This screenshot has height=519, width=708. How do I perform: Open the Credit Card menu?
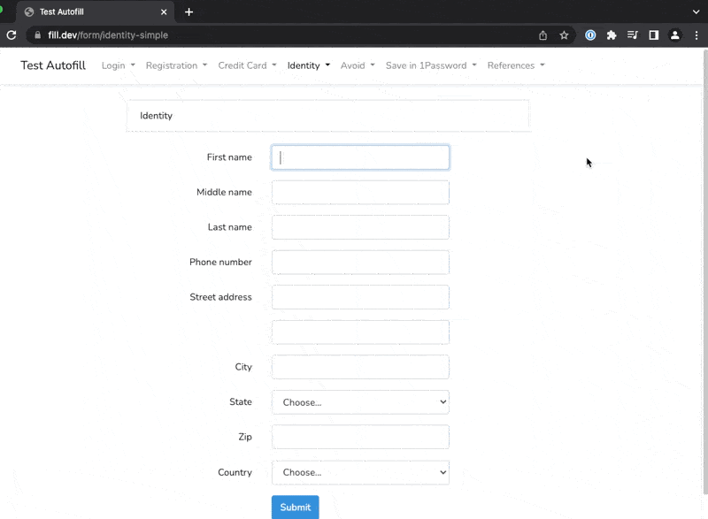coord(247,65)
